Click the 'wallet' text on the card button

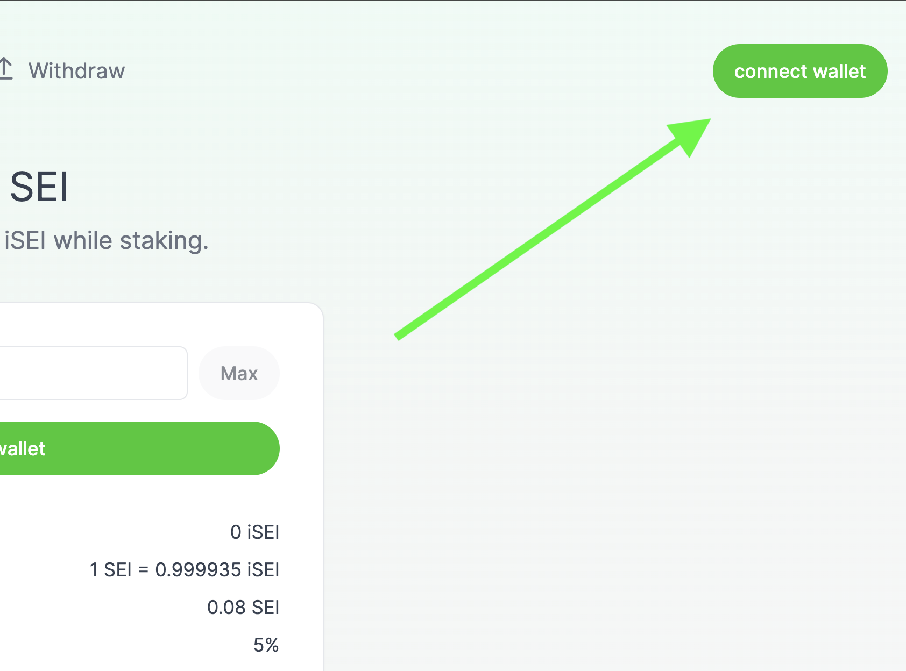[23, 449]
